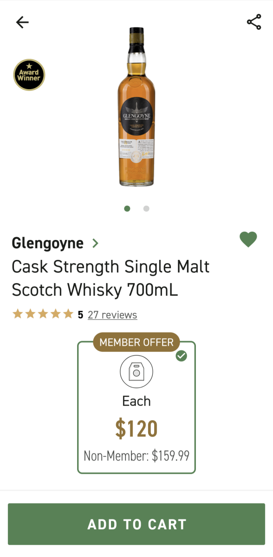Tap the share icon
This screenshot has height=557, width=273.
pos(253,21)
